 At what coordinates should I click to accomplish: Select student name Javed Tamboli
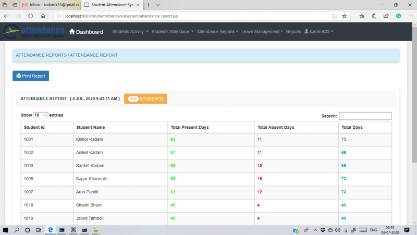(90, 218)
